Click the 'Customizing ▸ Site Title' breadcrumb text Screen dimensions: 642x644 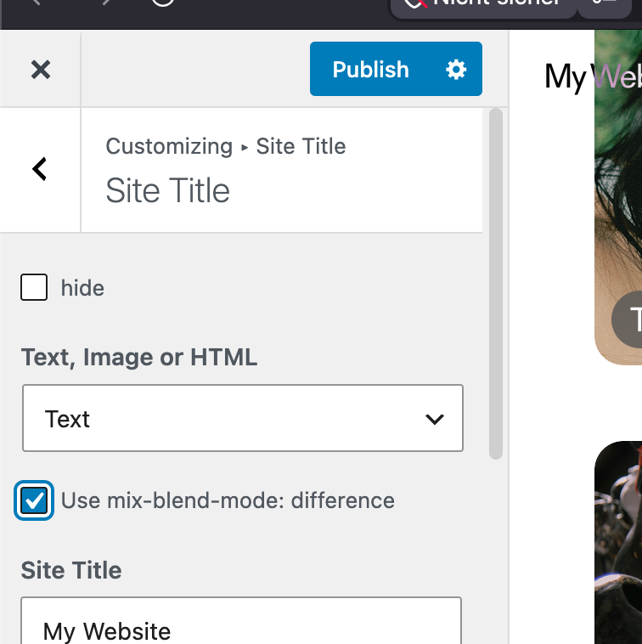point(226,146)
